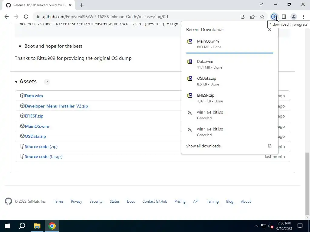Open GitHub logo in footer

pyautogui.click(x=8, y=201)
